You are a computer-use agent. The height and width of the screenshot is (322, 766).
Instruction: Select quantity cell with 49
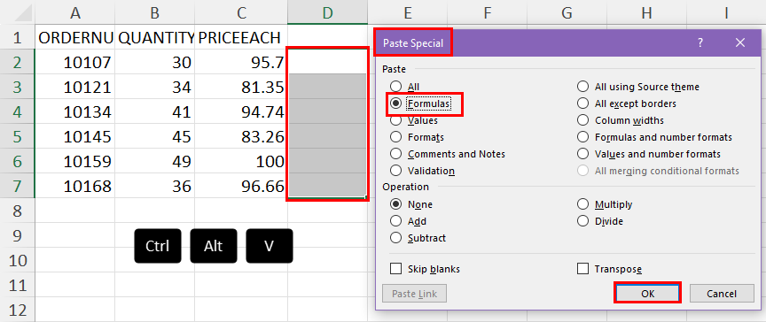coord(155,161)
